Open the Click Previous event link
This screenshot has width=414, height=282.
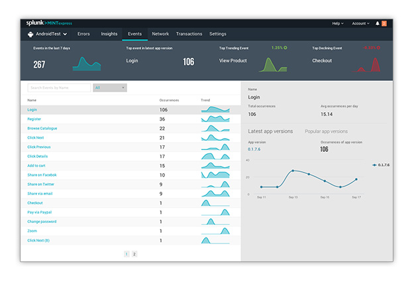click(39, 147)
